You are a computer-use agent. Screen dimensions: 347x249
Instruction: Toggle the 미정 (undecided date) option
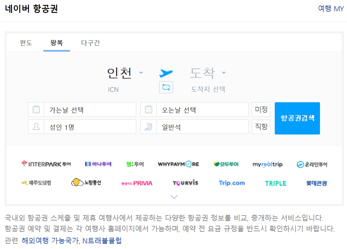[261, 109]
